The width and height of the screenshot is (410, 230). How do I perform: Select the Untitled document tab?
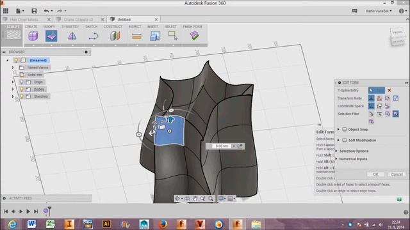coord(124,20)
